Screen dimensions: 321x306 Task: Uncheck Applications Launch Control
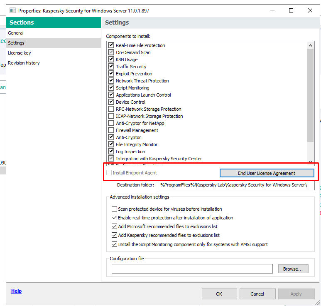click(x=111, y=95)
